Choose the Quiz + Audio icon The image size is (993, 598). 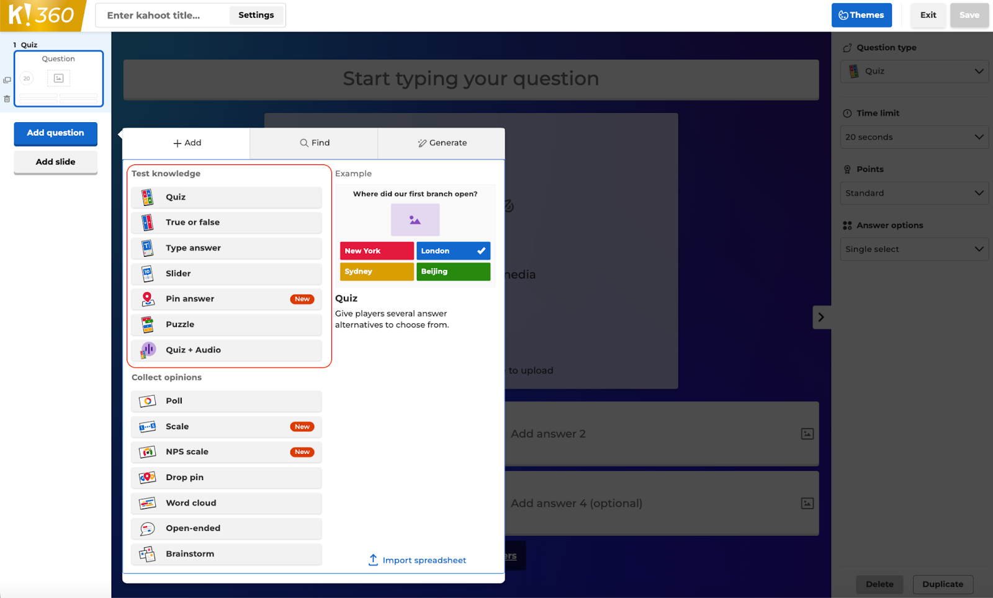[147, 350]
